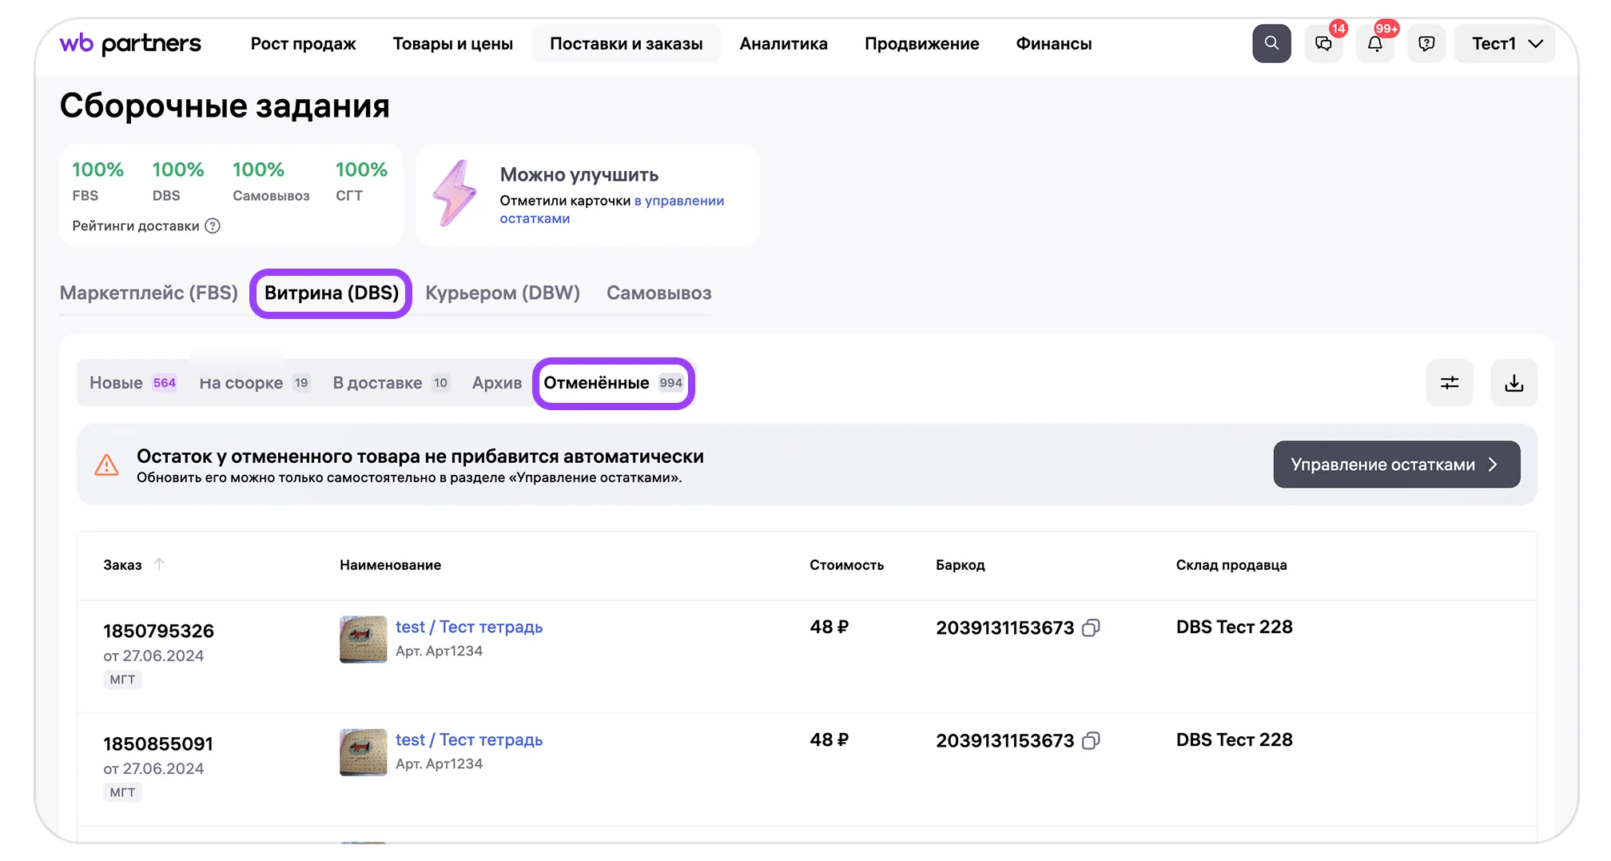The width and height of the screenshot is (1611, 861).
Task: Click the search magnifier icon
Action: (x=1271, y=43)
